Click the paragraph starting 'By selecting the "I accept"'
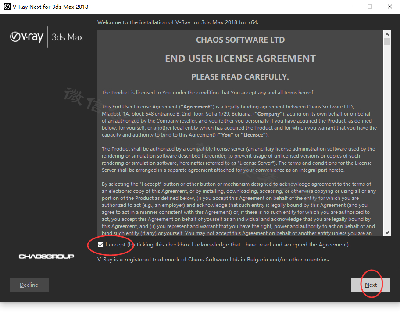The width and height of the screenshot is (400, 318). tap(239, 209)
